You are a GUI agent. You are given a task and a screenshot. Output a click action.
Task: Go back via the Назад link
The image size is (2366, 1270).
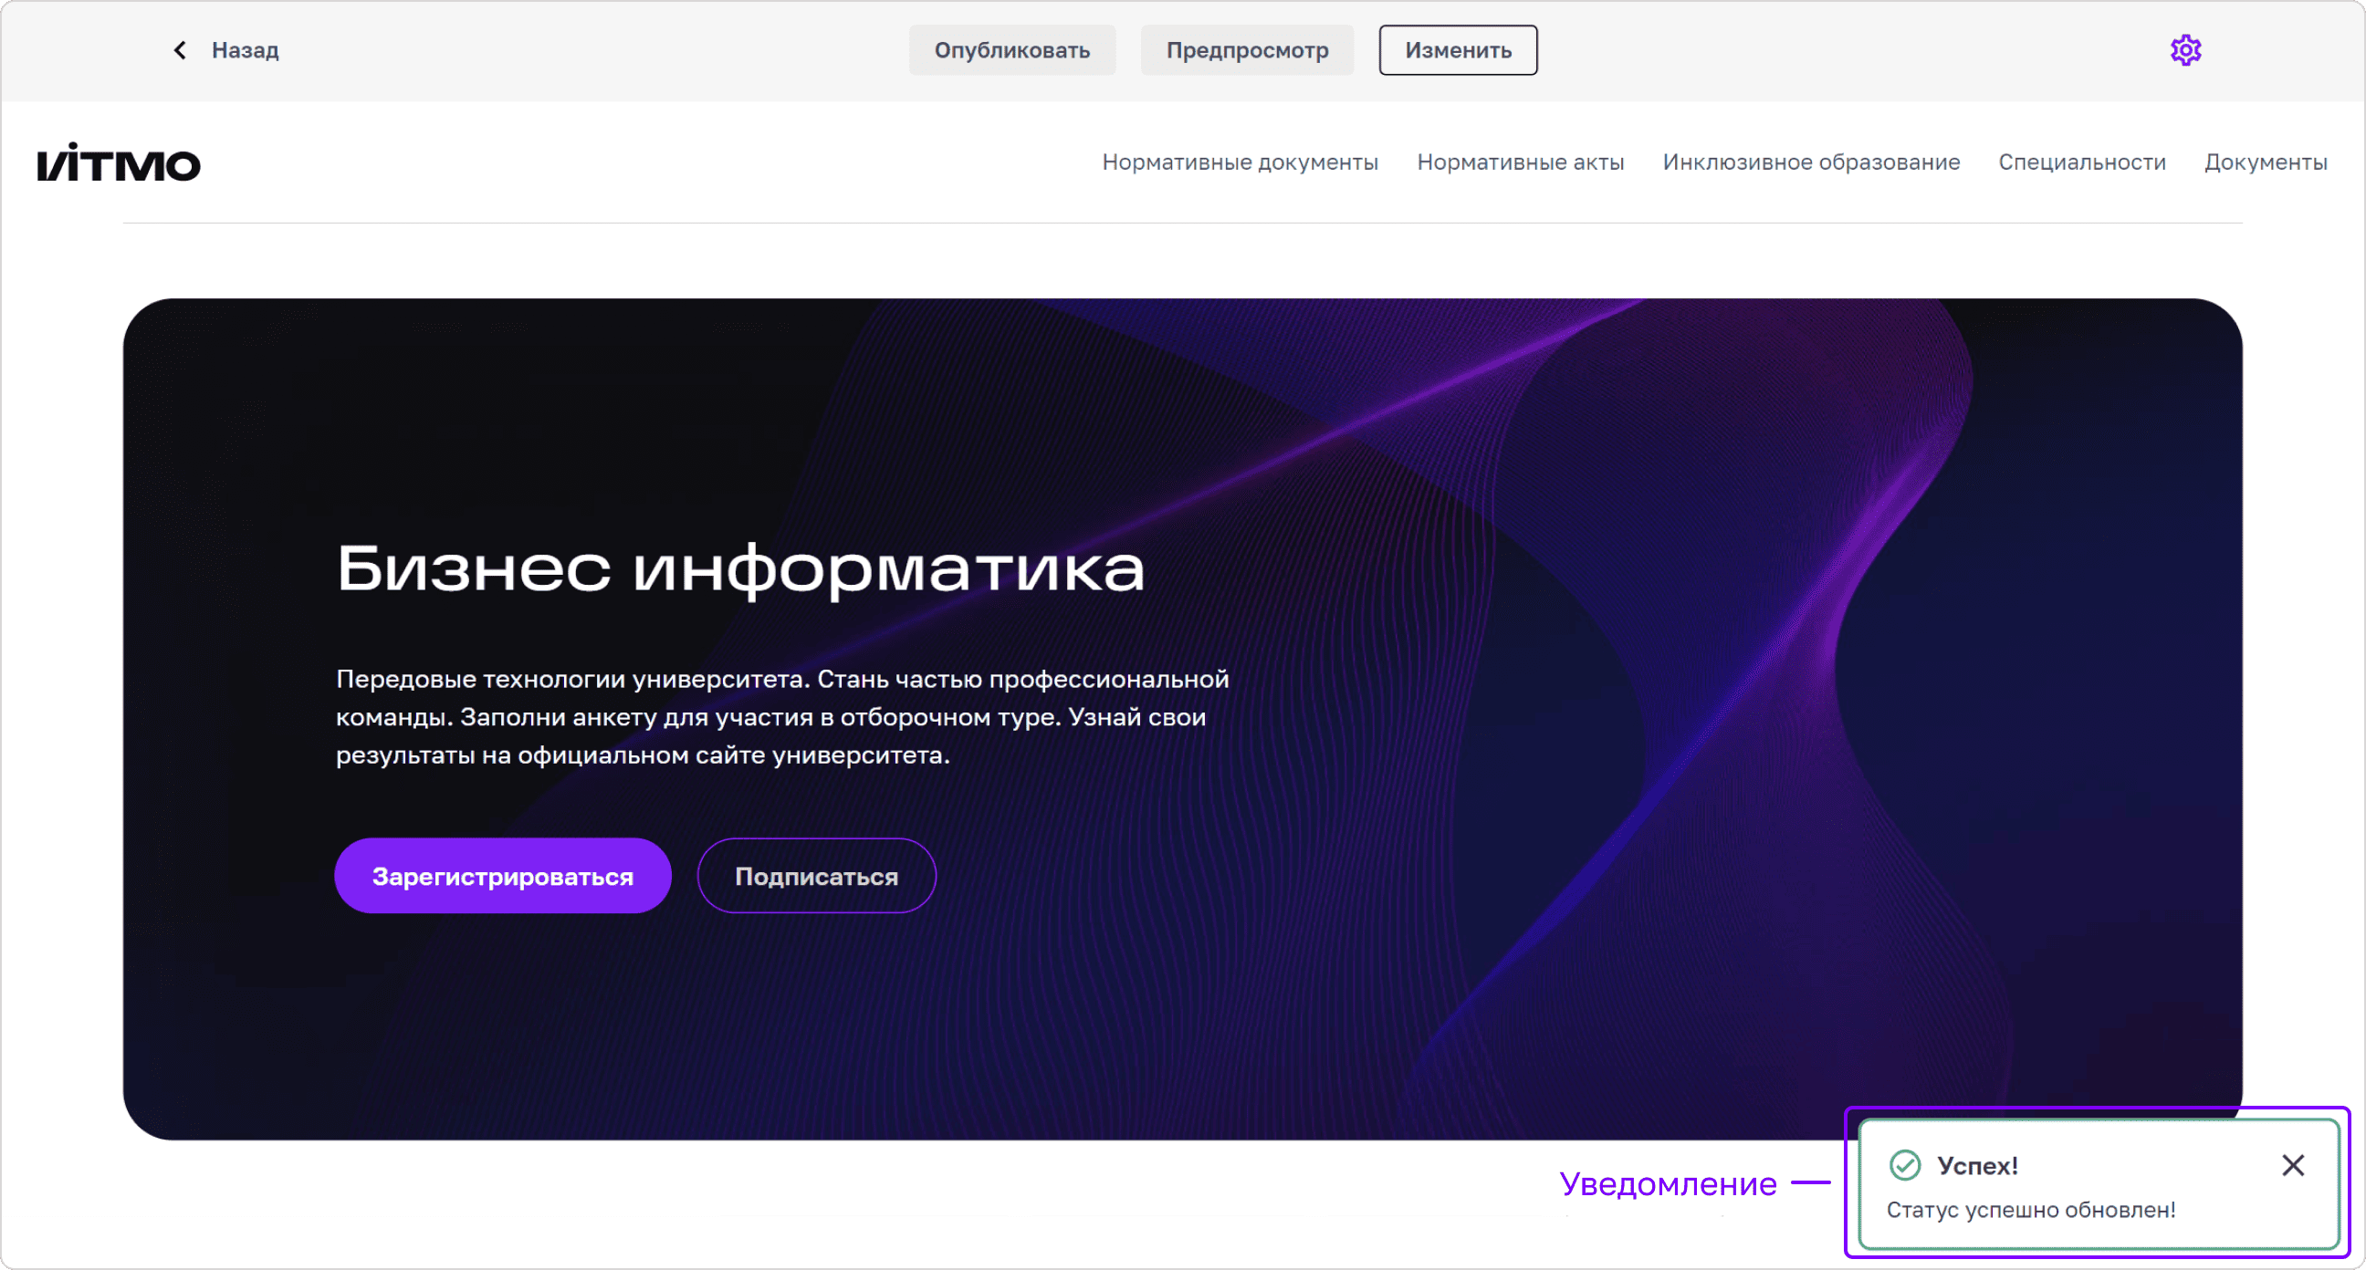[245, 49]
